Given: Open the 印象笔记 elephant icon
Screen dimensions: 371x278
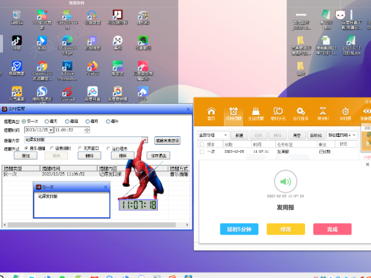Looking at the screenshot, I should pos(143,43).
